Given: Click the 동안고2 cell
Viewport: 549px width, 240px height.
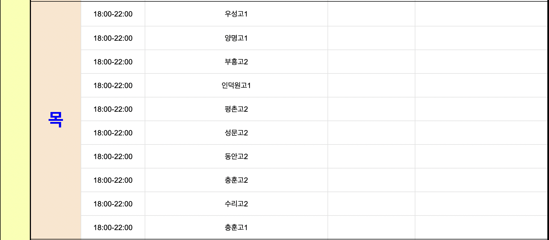Looking at the screenshot, I should (236, 156).
